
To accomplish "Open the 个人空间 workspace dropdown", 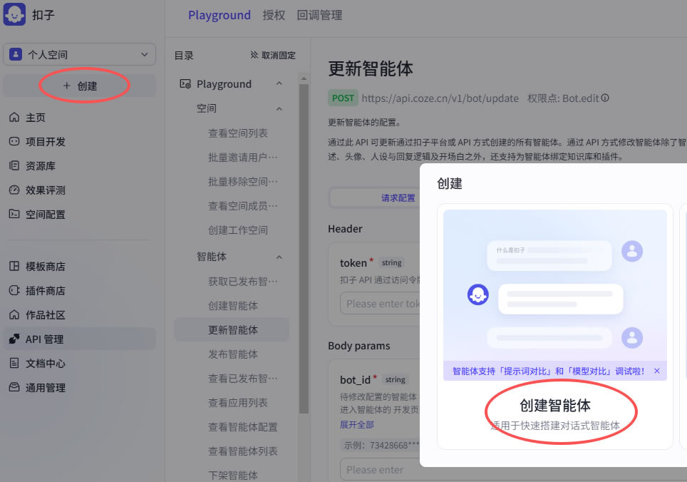I will (x=79, y=54).
